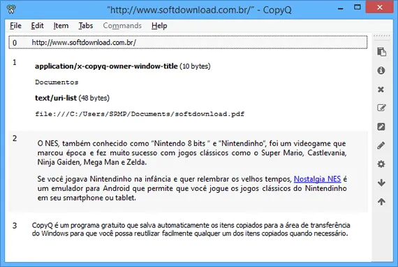Click the filled square edit notes icon

pos(381,127)
